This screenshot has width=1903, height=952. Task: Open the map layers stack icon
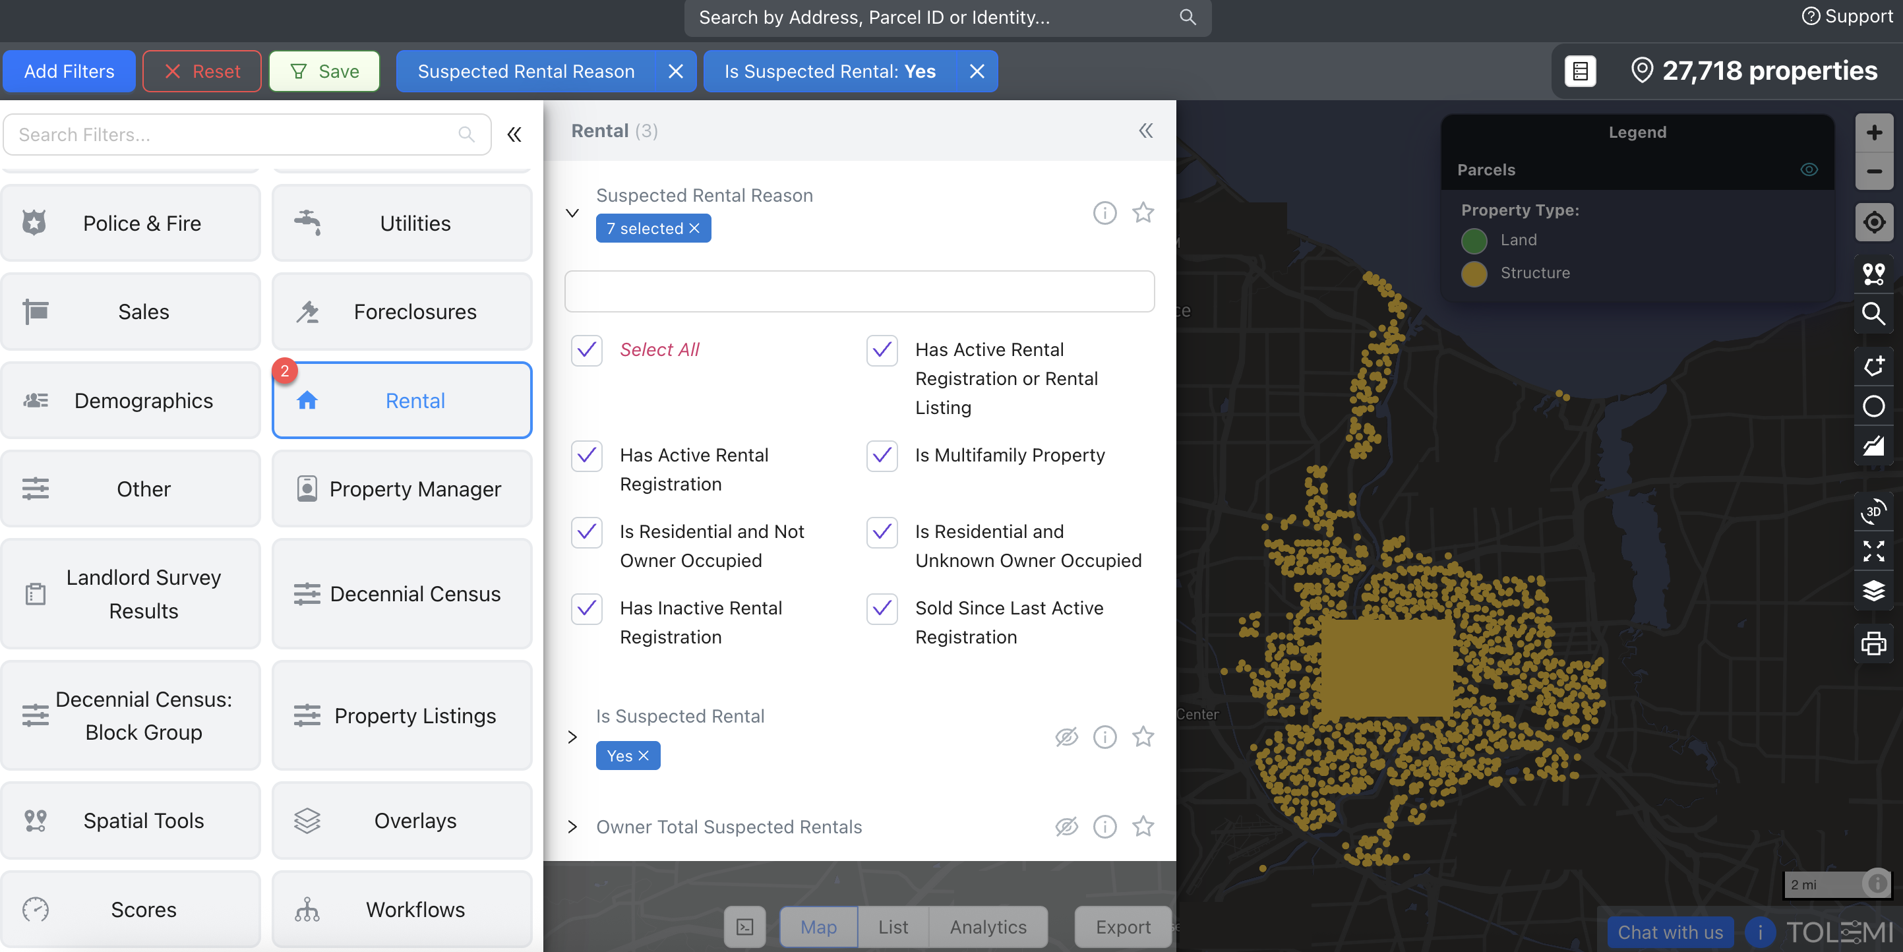tap(1873, 591)
